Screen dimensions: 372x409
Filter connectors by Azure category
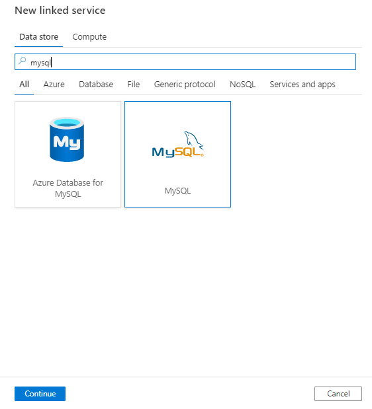click(54, 85)
